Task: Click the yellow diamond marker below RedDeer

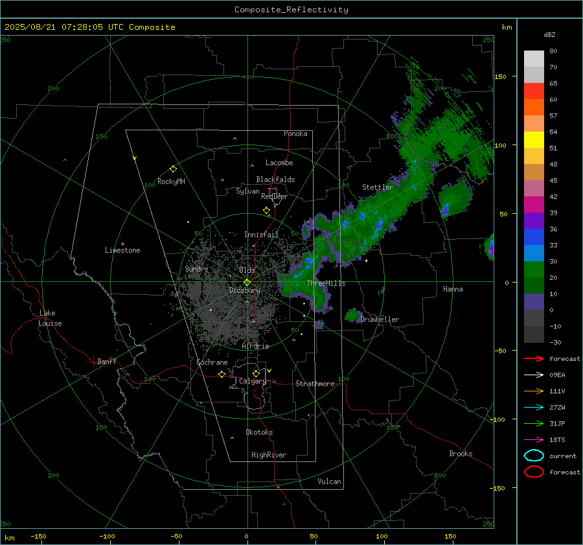Action: point(266,211)
